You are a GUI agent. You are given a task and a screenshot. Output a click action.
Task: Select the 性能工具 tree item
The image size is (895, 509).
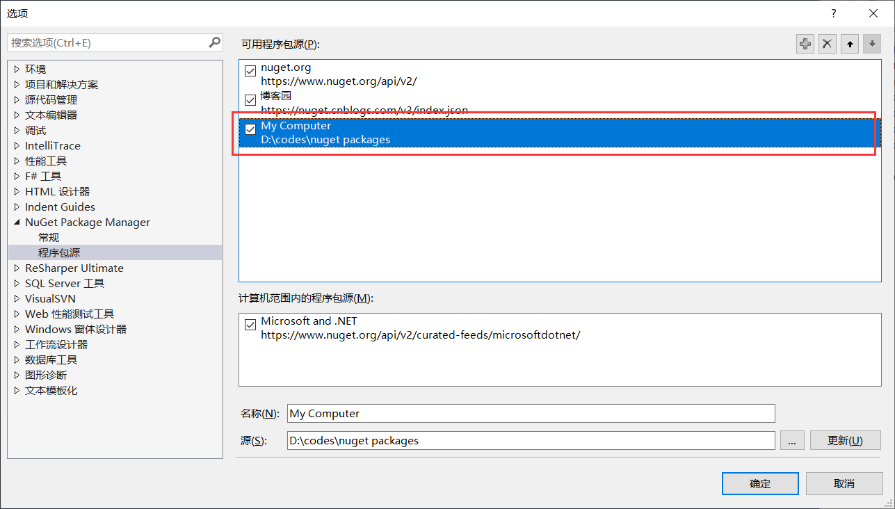(x=46, y=161)
